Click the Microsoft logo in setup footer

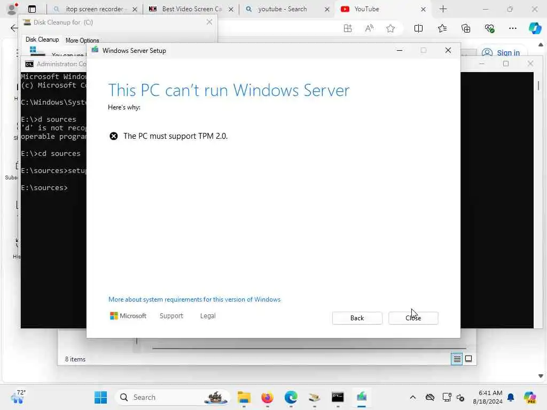click(128, 316)
